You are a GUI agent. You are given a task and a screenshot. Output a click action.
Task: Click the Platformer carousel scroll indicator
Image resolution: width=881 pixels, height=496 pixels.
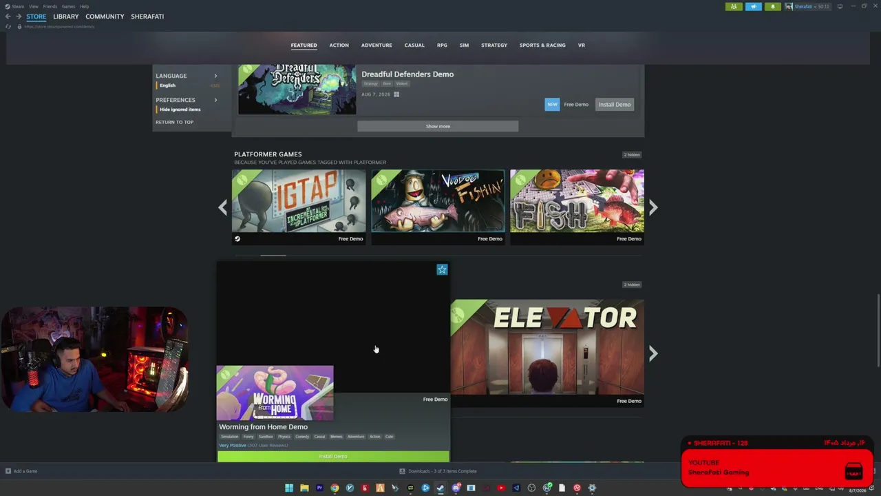click(x=273, y=255)
